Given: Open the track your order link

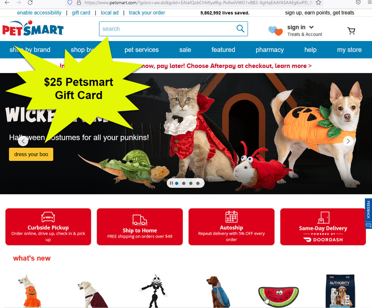Looking at the screenshot, I should [x=147, y=13].
